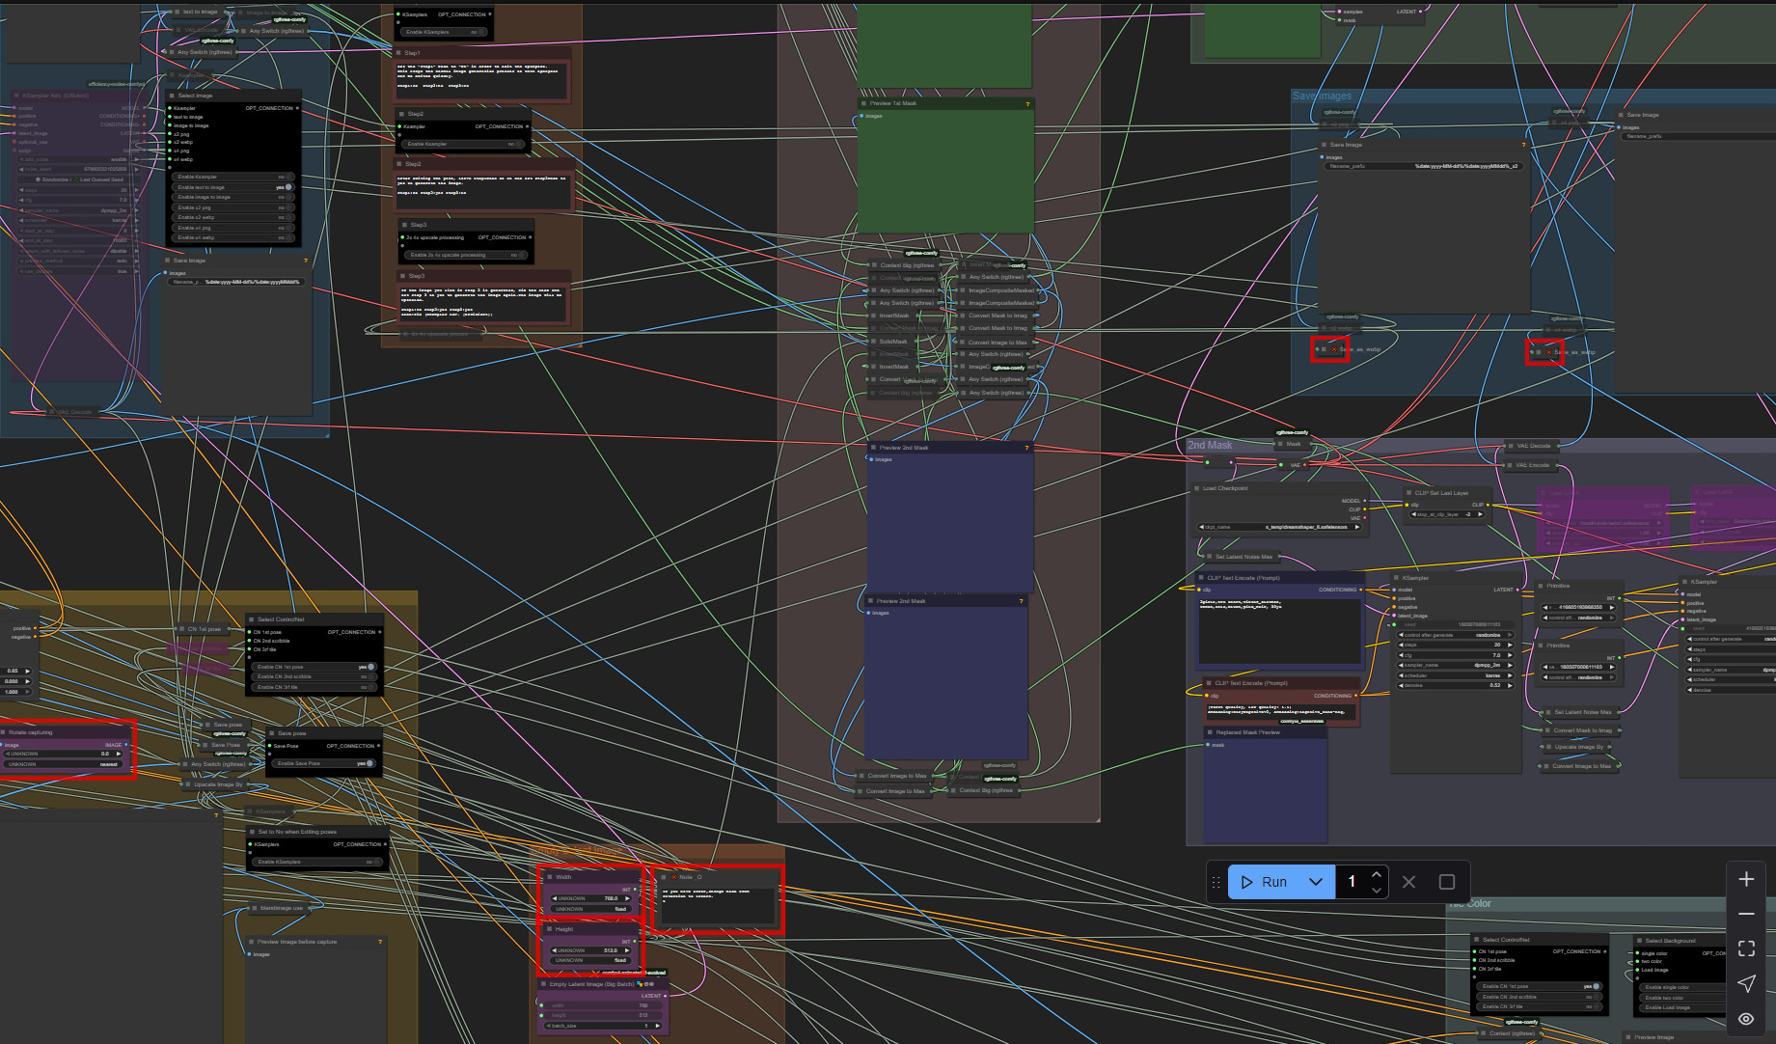The height and width of the screenshot is (1044, 1776).
Task: Decrease batch count with the down arrow
Action: click(x=1377, y=890)
